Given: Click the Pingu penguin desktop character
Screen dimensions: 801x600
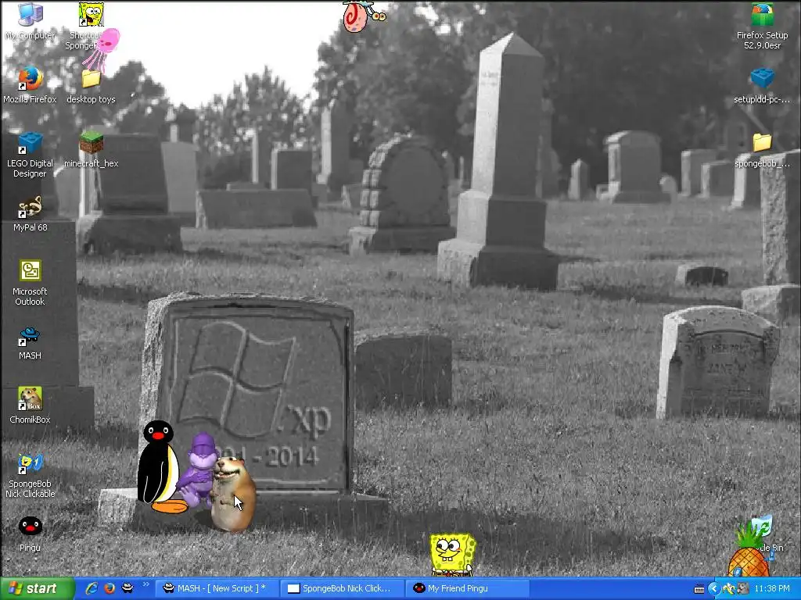Looking at the screenshot, I should point(160,467).
